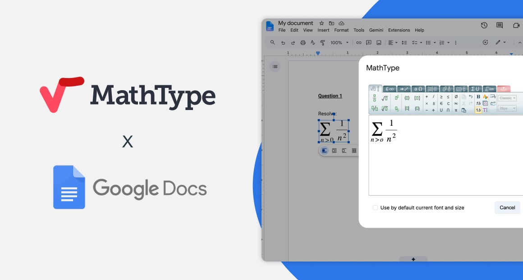Screen dimensions: 523x280
Task: Toggle Bold in MathType toolbar
Action: coord(478,96)
